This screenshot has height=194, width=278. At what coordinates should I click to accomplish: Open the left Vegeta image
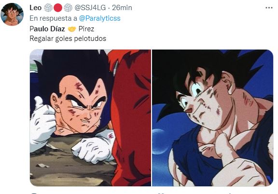[90, 118]
